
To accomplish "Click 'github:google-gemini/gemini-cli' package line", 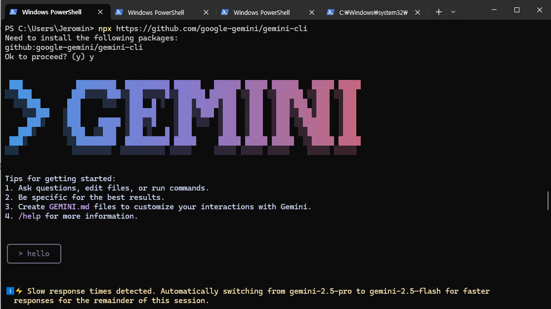I will click(x=74, y=47).
